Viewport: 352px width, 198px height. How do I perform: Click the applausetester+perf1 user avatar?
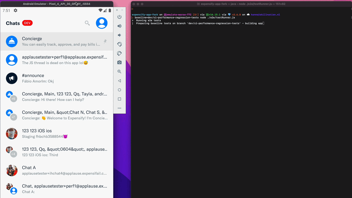tap(12, 60)
